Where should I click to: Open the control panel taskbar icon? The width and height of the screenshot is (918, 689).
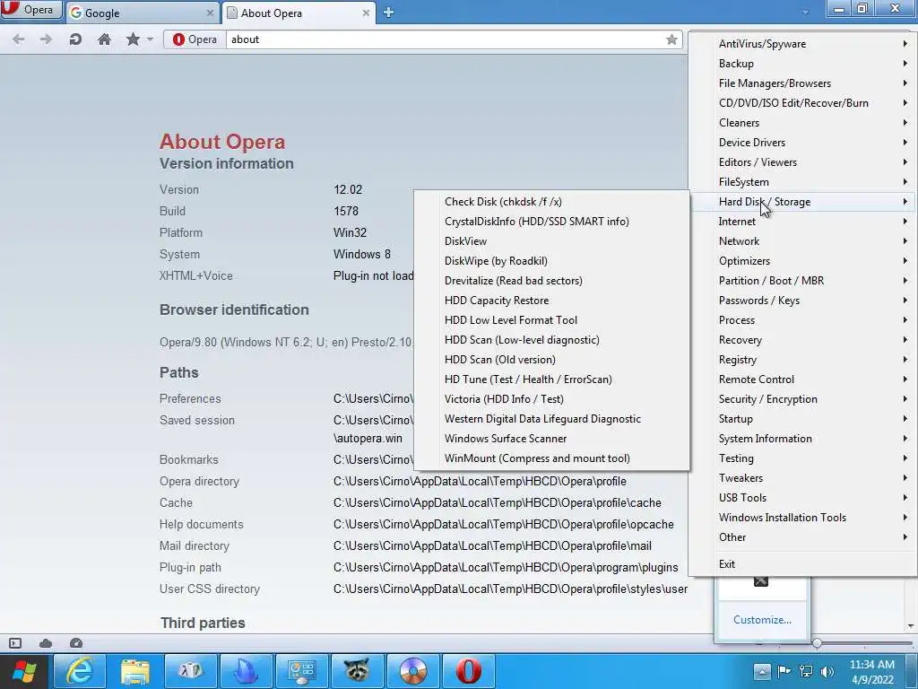(301, 671)
